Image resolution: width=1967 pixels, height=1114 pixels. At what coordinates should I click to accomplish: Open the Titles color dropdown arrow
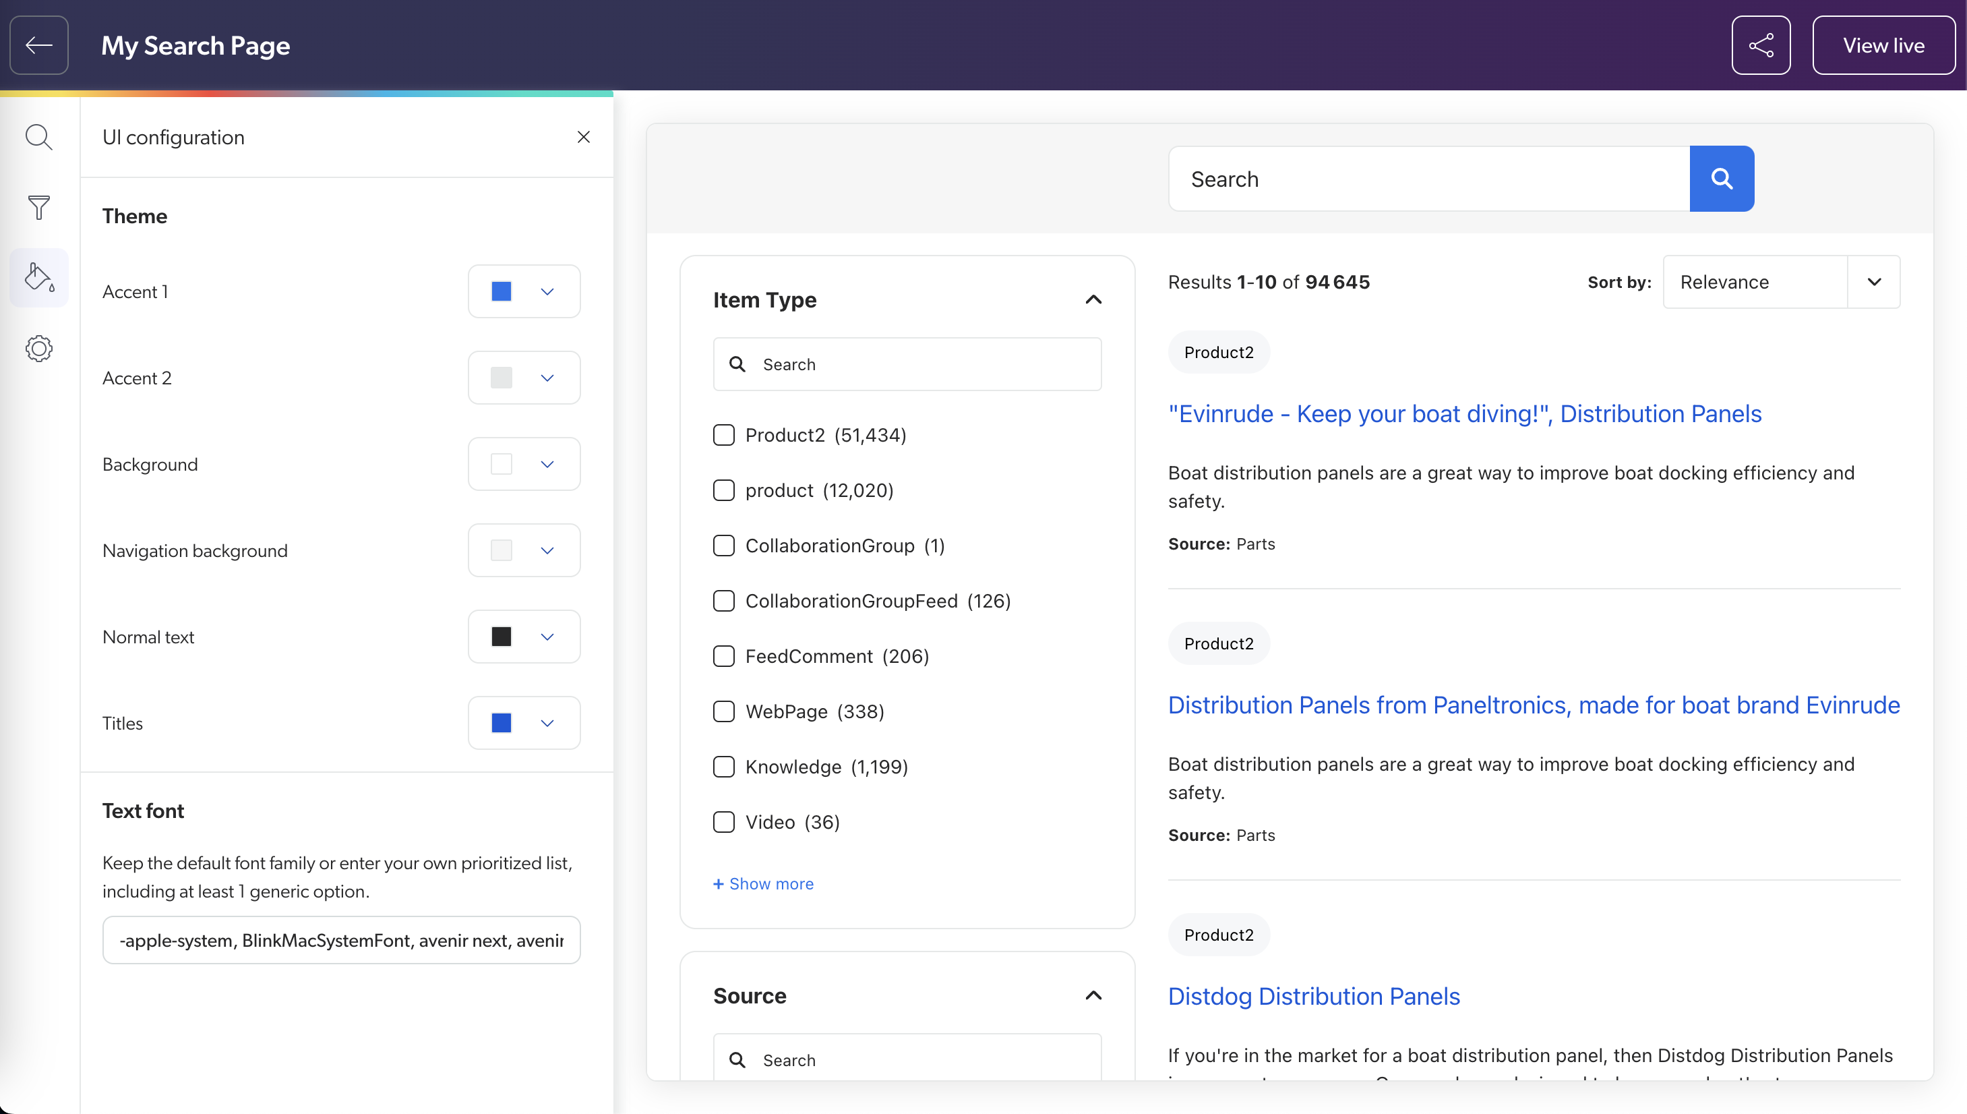tap(547, 723)
